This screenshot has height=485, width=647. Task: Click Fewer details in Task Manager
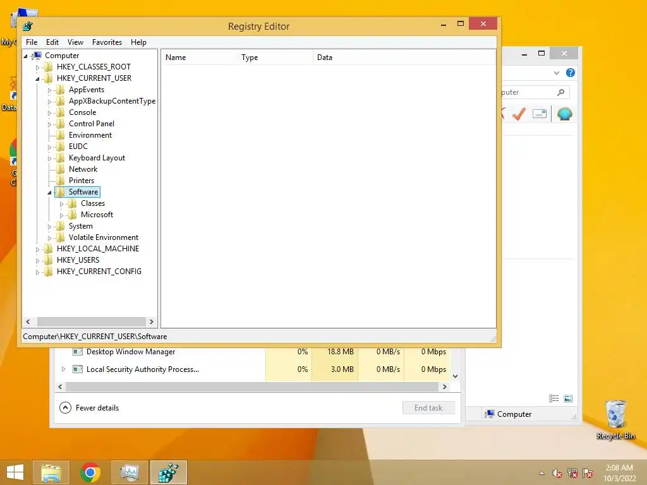pos(97,408)
